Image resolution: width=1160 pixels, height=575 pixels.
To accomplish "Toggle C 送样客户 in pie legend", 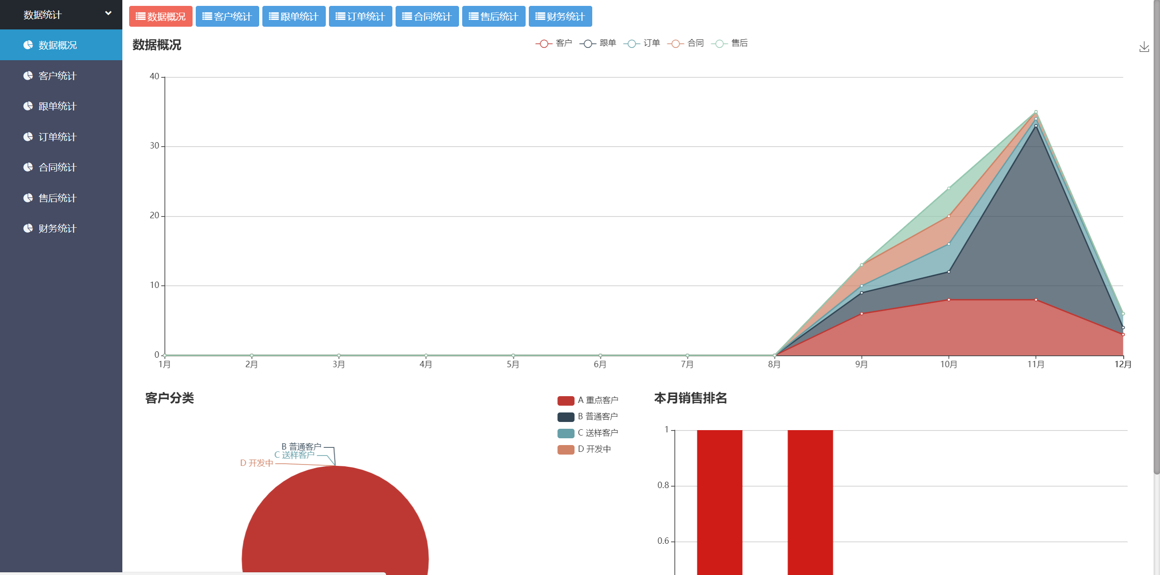I will coord(588,433).
